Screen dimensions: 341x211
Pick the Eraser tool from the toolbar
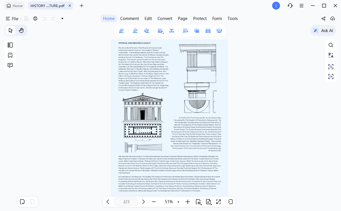coord(147,30)
